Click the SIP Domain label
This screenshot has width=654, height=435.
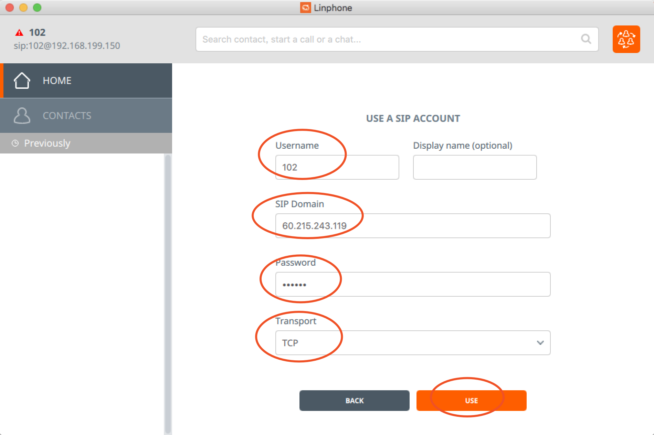(299, 204)
